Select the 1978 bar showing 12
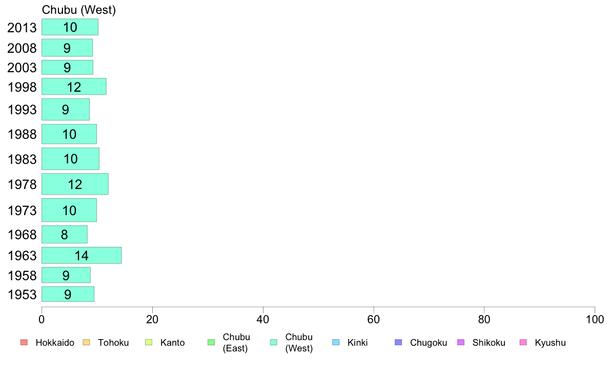Viewport: 609px width, 377px height. [x=75, y=184]
